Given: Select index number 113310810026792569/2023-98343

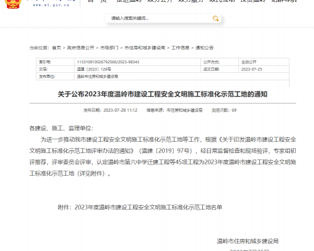Looking at the screenshot, I should [x=108, y=62].
